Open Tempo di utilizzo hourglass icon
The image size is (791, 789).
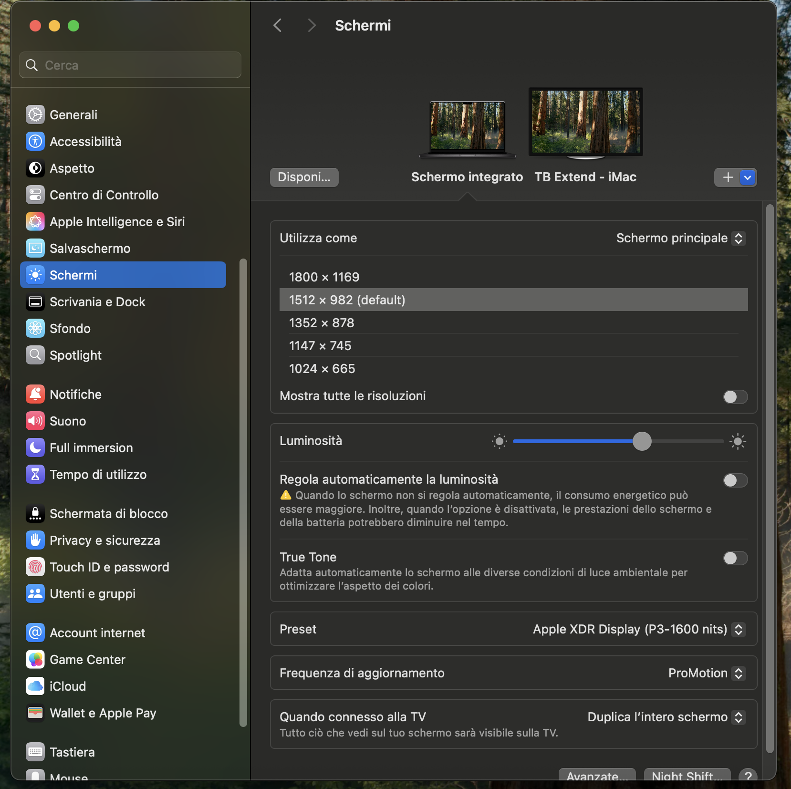click(x=35, y=474)
